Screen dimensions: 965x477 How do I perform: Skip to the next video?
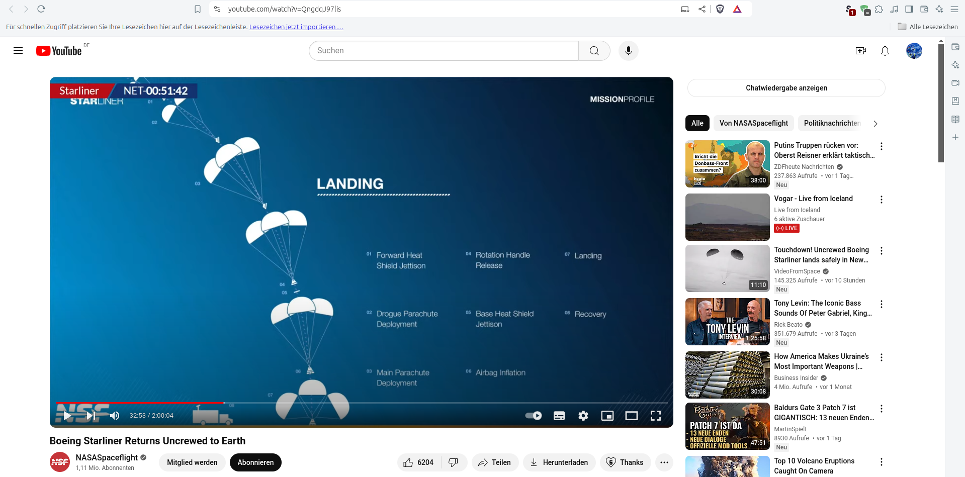(91, 416)
